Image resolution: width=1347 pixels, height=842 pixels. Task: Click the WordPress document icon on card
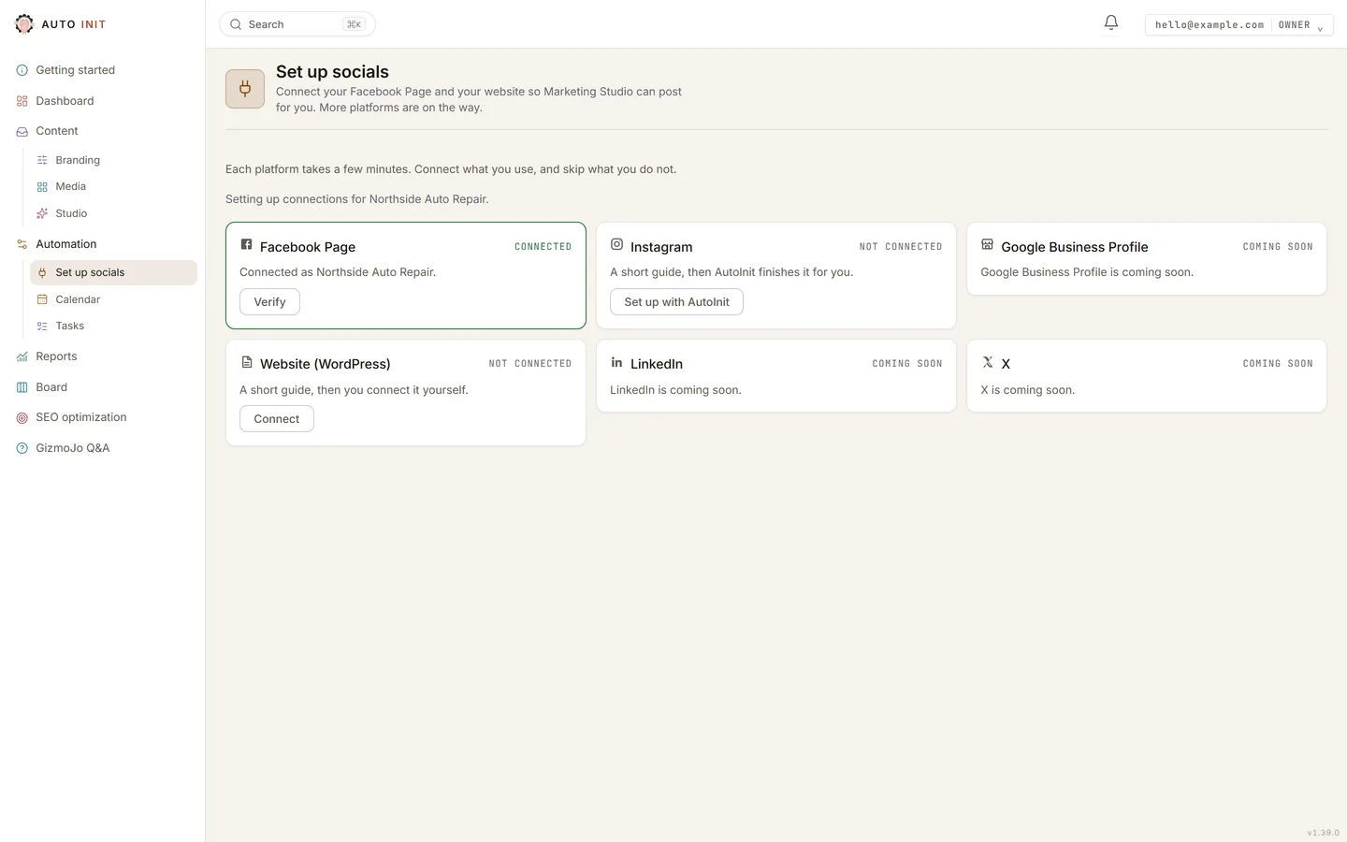[x=247, y=362]
